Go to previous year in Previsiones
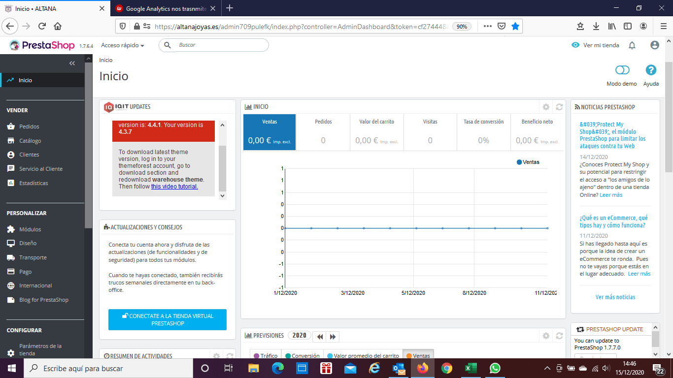 (x=320, y=337)
